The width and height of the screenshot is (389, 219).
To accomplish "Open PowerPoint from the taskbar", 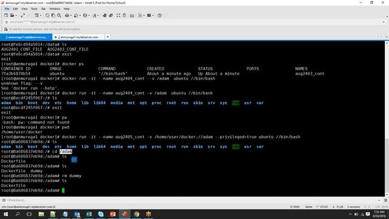I will pyautogui.click(x=112, y=214).
